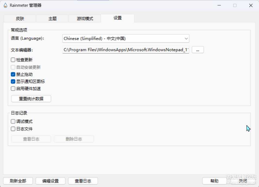Close the Rainmeter 管理器 window with X
Image resolution: width=259 pixels, height=187 pixels.
(251, 5)
